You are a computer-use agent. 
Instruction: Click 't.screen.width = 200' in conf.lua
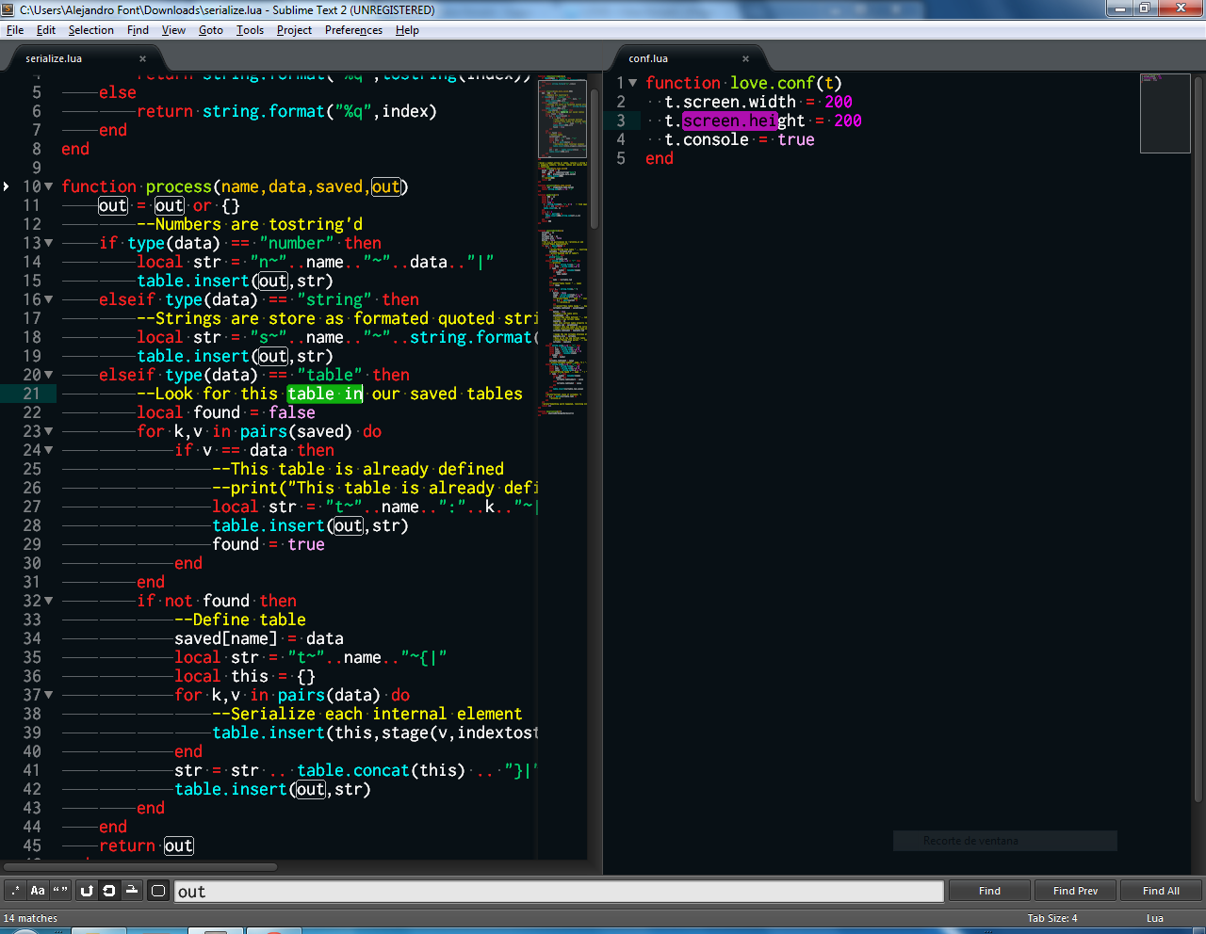(758, 102)
